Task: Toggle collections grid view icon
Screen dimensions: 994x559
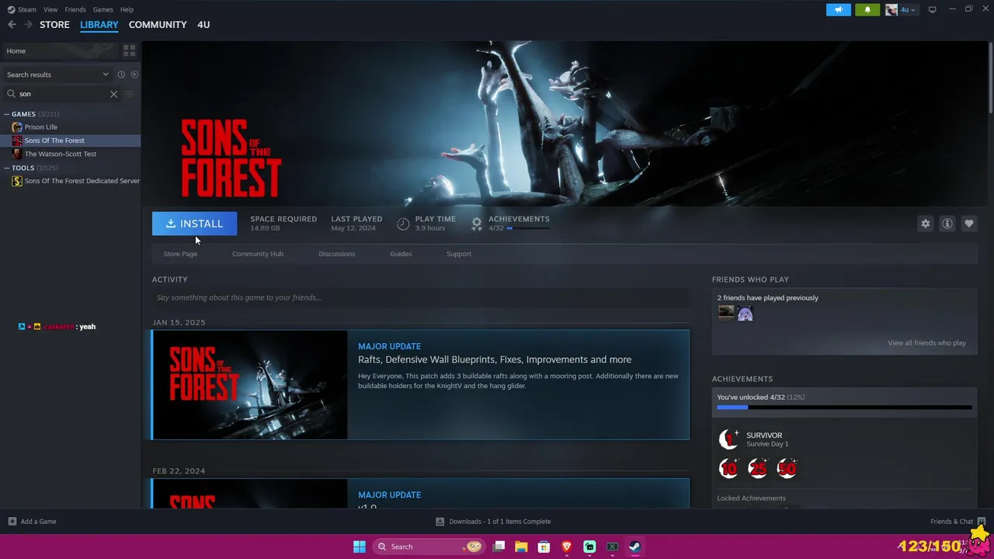Action: pos(130,50)
